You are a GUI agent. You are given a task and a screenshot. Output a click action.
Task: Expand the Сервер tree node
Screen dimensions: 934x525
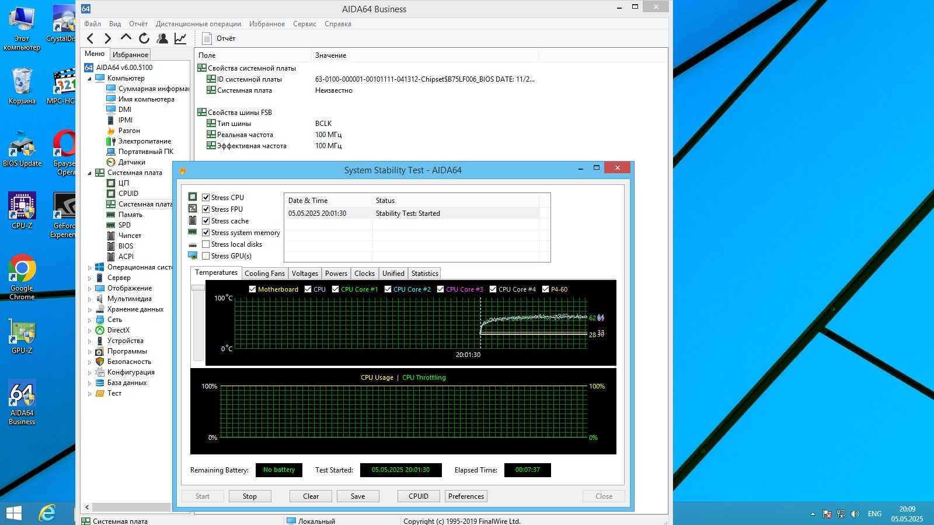point(89,278)
